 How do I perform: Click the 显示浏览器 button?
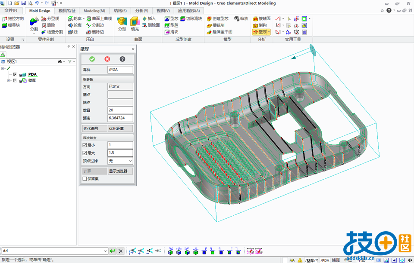(120, 171)
